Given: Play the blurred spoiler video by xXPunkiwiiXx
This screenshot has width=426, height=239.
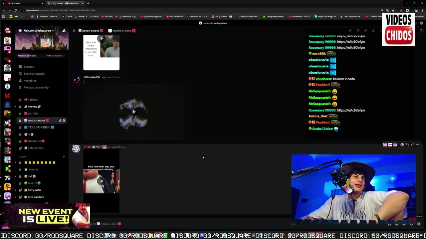Looking at the screenshot, I should pyautogui.click(x=133, y=113).
